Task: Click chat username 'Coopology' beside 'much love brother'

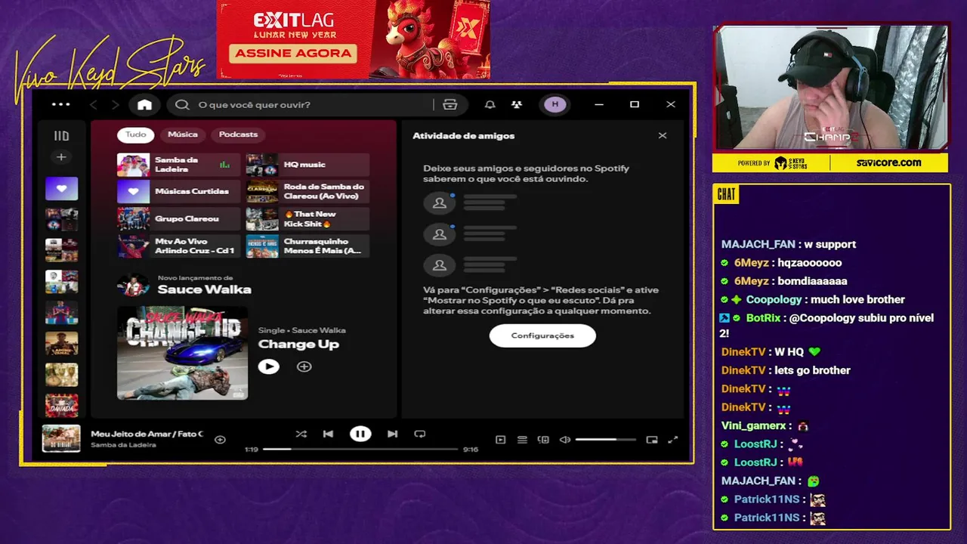Action: point(774,300)
